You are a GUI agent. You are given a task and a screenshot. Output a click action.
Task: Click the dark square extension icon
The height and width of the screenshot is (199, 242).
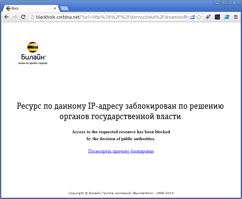coord(217,17)
